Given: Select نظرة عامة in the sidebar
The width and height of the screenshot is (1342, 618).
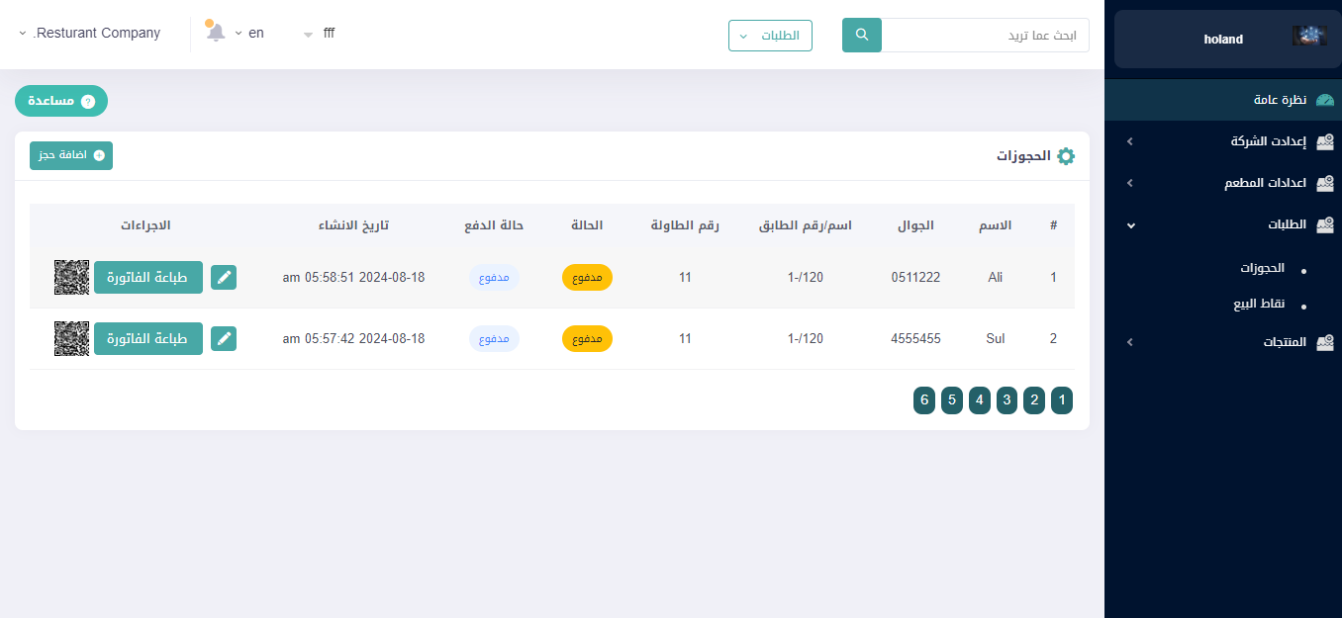Looking at the screenshot, I should coord(1280,100).
